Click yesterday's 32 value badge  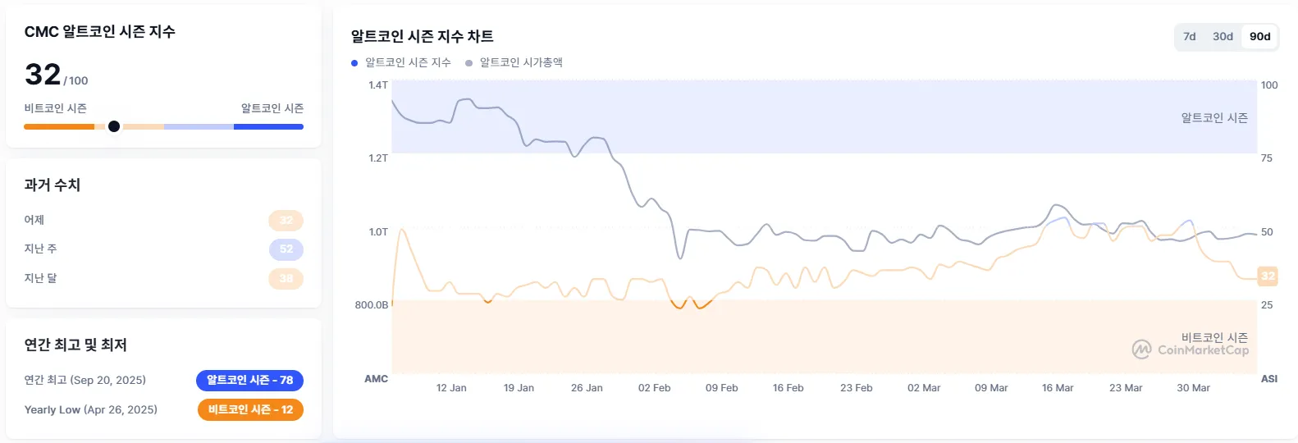click(286, 220)
